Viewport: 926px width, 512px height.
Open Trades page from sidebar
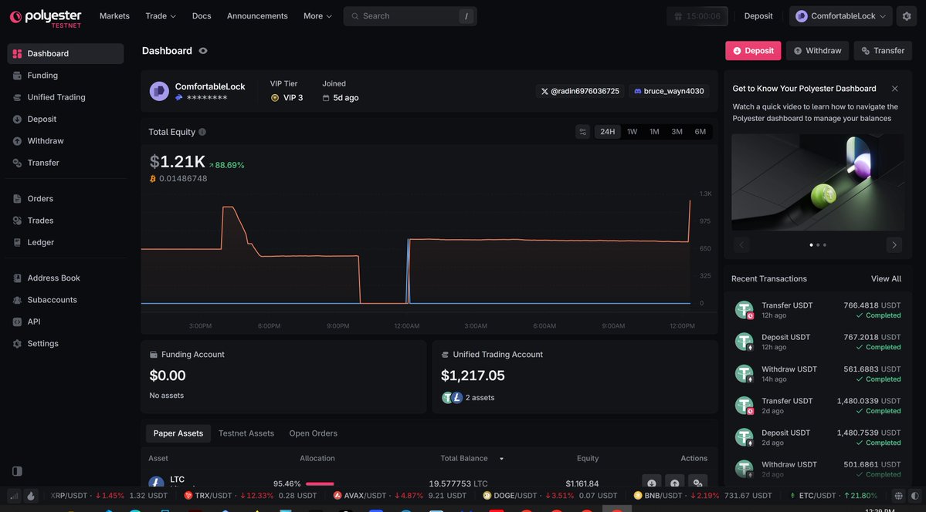[x=66, y=221]
